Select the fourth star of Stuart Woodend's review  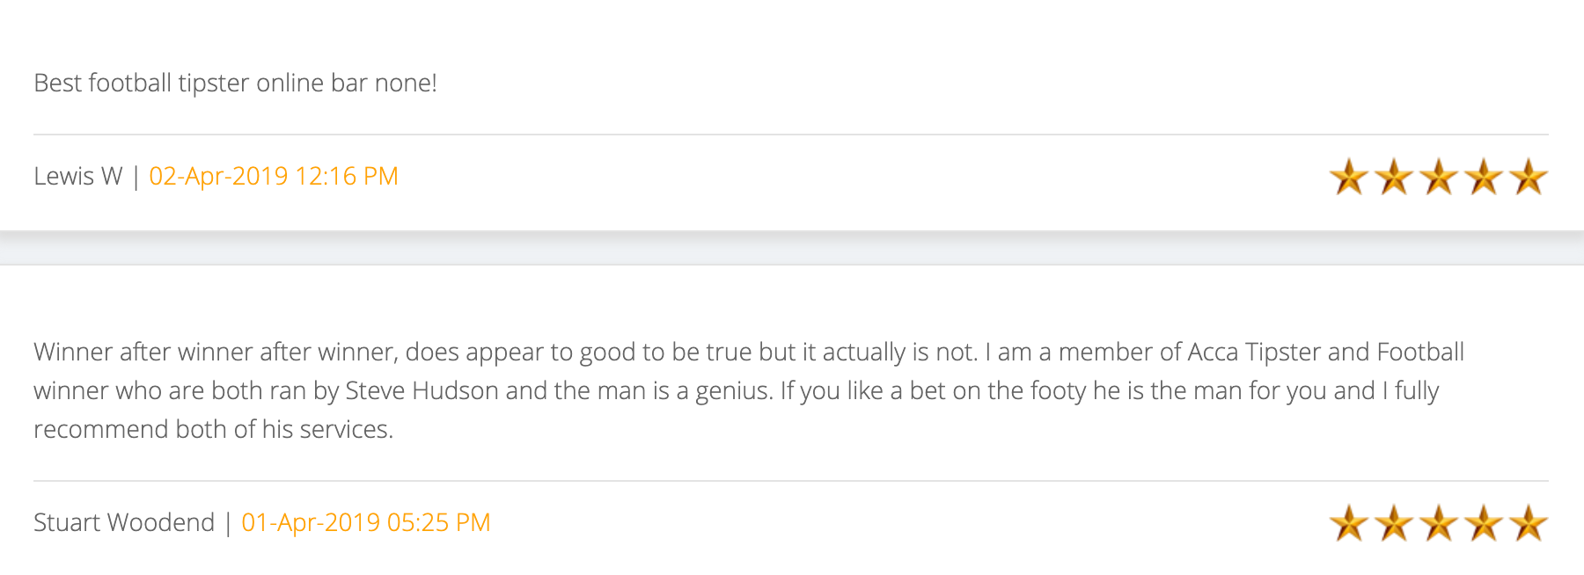(x=1484, y=523)
